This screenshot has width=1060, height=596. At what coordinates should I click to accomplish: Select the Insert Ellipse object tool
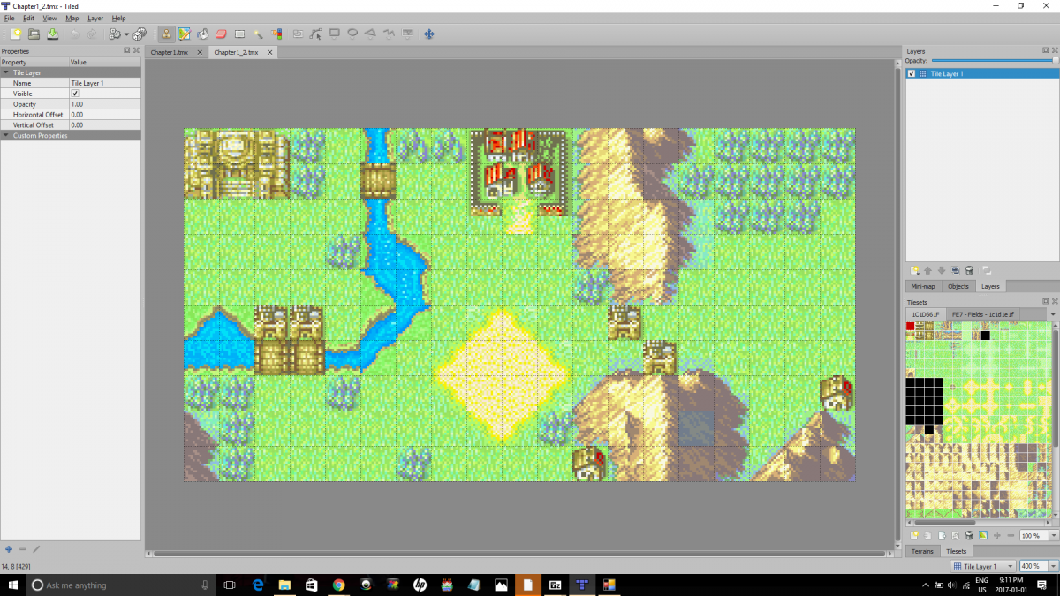click(x=352, y=34)
